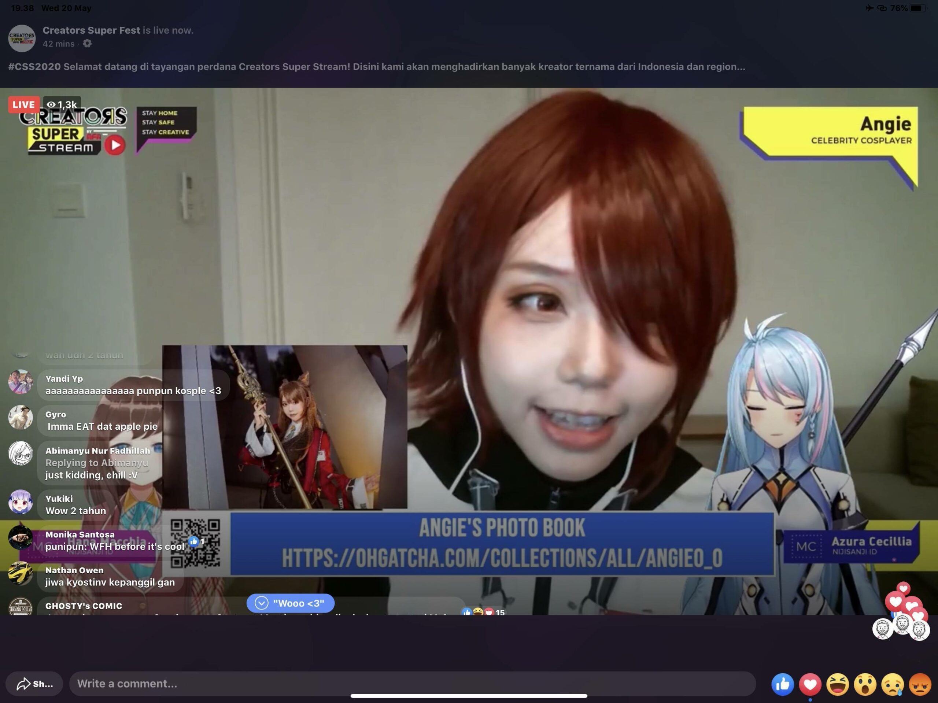Open Yukiki's profile name in comments
The width and height of the screenshot is (938, 703).
[59, 499]
